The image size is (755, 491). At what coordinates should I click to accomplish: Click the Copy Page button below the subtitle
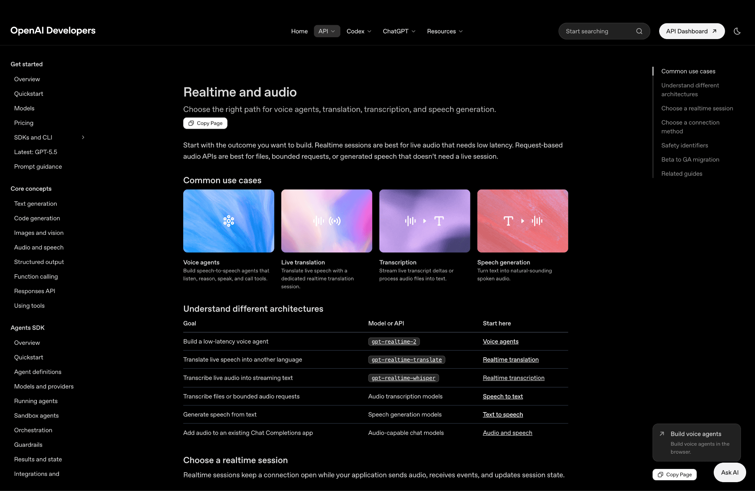205,123
